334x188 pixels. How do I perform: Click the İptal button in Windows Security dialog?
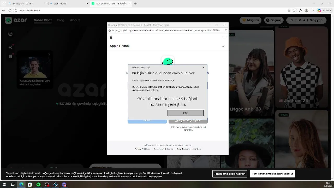185,113
